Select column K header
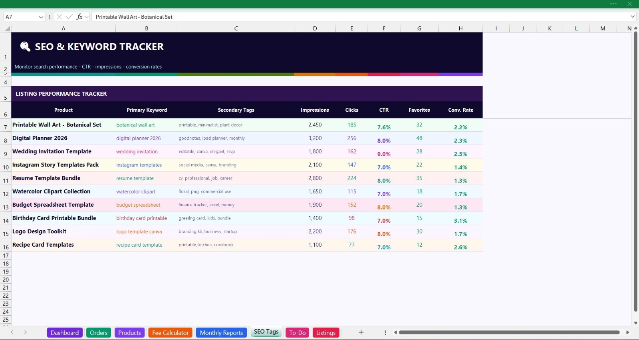 coord(550,28)
